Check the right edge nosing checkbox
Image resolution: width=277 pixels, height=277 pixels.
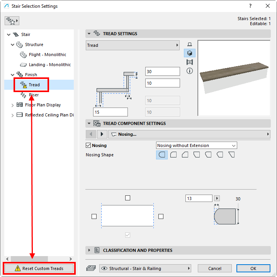point(161,216)
